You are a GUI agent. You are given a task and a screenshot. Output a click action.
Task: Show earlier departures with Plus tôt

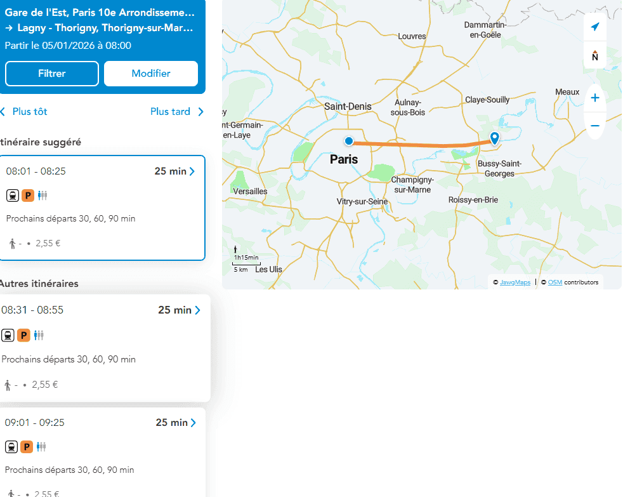coord(24,112)
